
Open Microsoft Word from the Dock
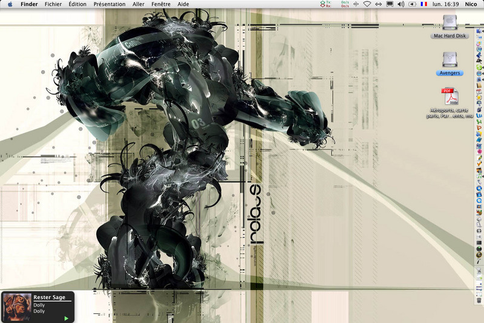tap(479, 115)
